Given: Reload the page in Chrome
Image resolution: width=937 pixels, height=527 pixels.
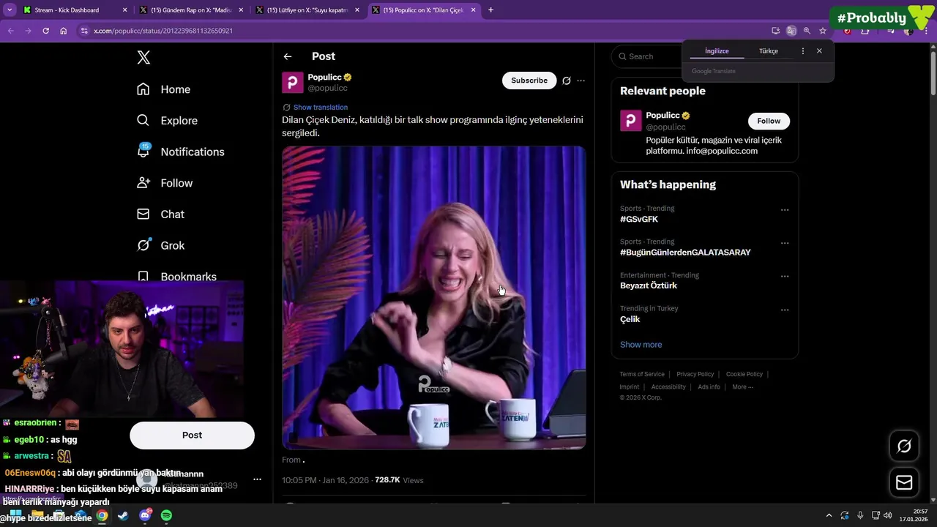Looking at the screenshot, I should pos(45,31).
